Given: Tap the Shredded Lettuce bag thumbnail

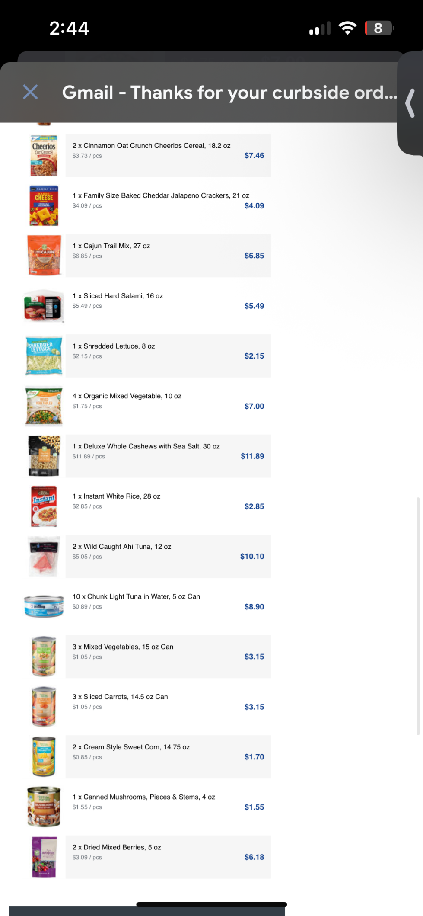Looking at the screenshot, I should 44,356.
